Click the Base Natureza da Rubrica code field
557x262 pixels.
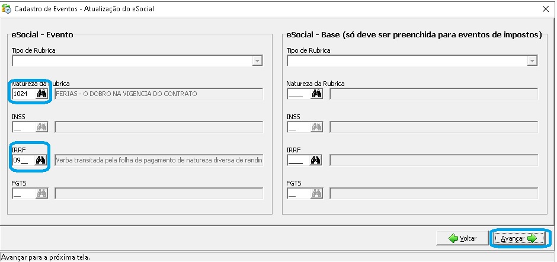click(298, 94)
